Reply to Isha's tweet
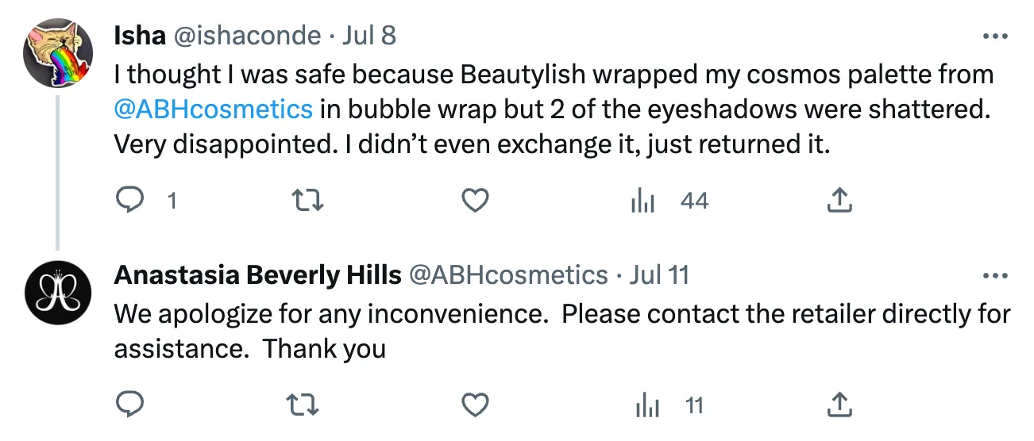 [x=129, y=201]
